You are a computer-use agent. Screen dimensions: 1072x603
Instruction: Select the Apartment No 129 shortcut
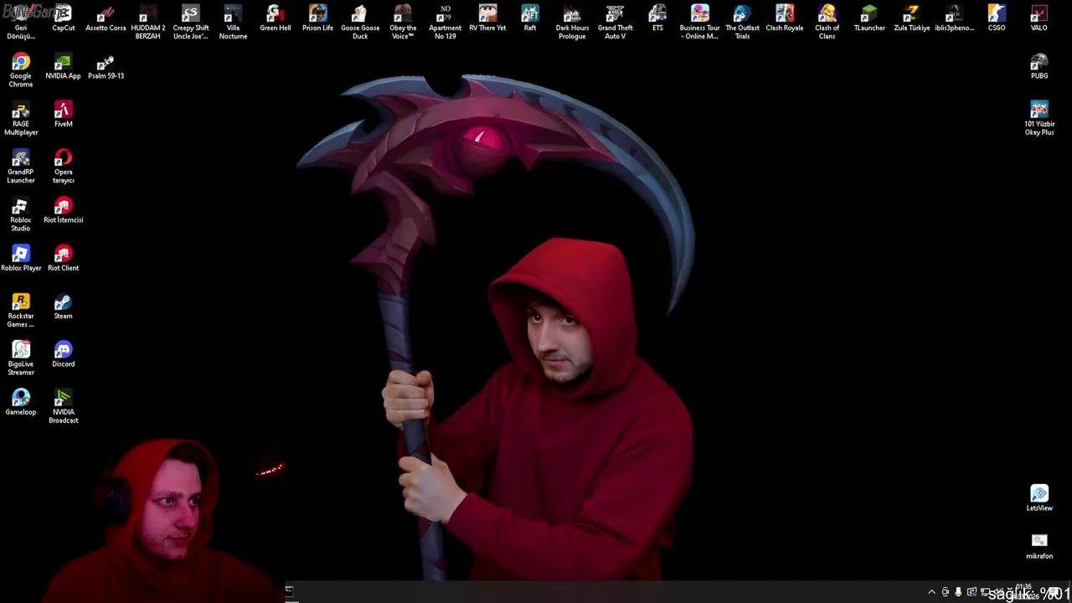pyautogui.click(x=445, y=22)
